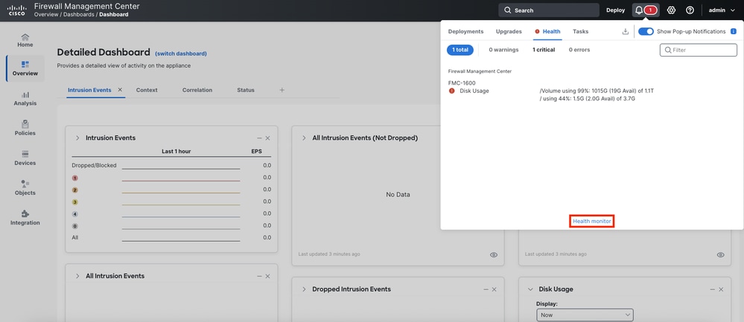Screen dimensions: 744x322
Task: Click the Deploy button
Action: (x=615, y=10)
